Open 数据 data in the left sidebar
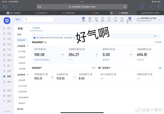 pyautogui.click(x=7, y=91)
